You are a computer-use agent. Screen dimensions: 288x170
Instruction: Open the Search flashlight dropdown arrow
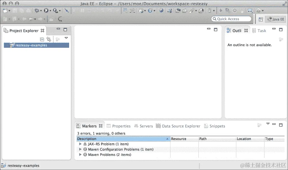coord(196,11)
